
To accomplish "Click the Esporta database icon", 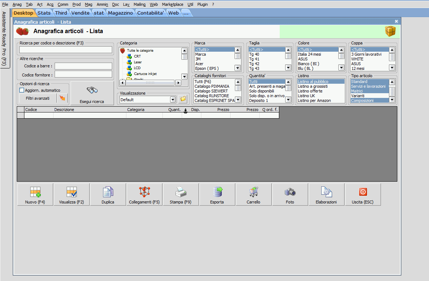I will 217,192.
